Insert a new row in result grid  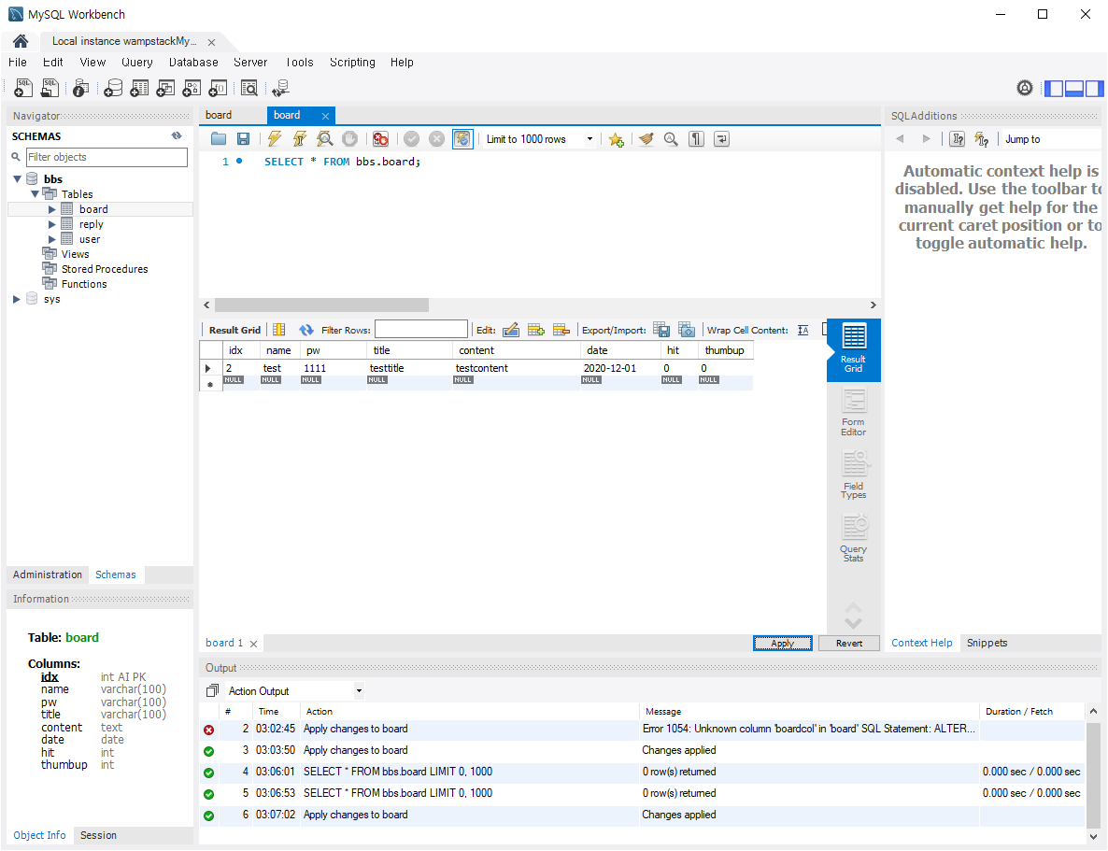click(536, 330)
